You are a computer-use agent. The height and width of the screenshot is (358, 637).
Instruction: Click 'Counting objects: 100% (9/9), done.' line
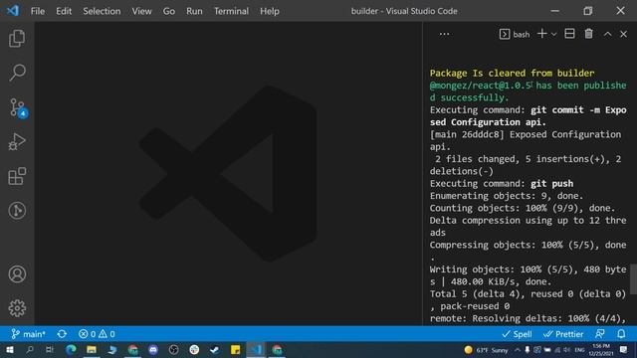523,208
